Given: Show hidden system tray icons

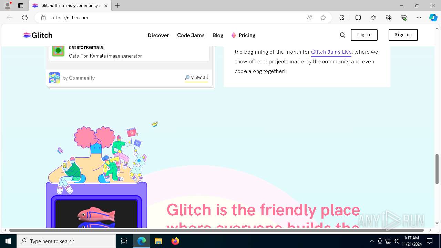Looking at the screenshot, I should (371, 241).
